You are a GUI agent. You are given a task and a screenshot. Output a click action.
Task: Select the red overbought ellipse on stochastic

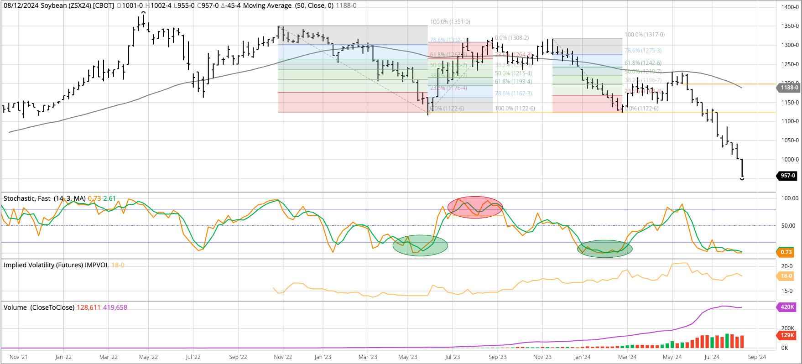pyautogui.click(x=475, y=208)
